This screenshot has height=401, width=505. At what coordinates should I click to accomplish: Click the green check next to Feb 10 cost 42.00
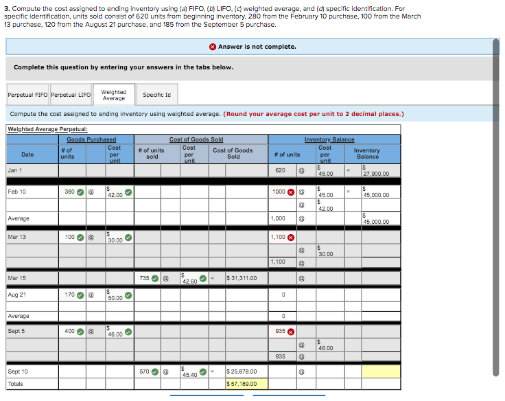128,192
